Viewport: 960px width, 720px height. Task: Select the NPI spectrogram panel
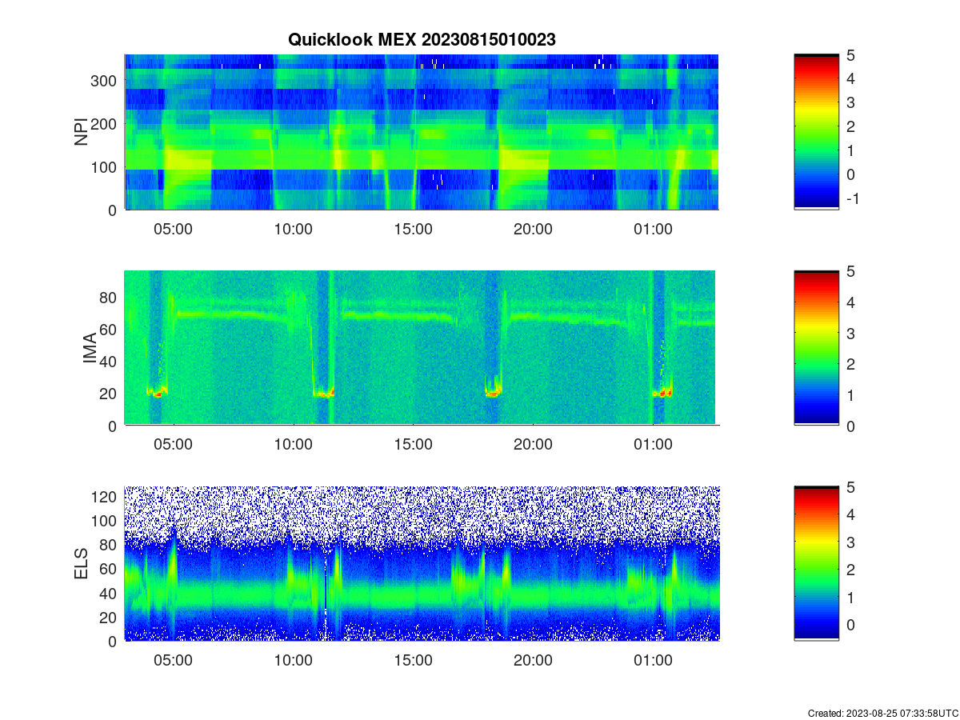pos(422,132)
